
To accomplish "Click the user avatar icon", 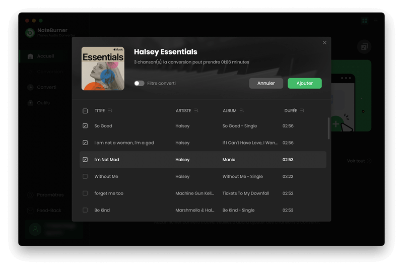I will point(35,229).
